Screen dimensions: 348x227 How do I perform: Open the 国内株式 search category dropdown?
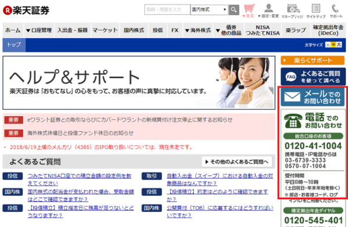click(209, 10)
